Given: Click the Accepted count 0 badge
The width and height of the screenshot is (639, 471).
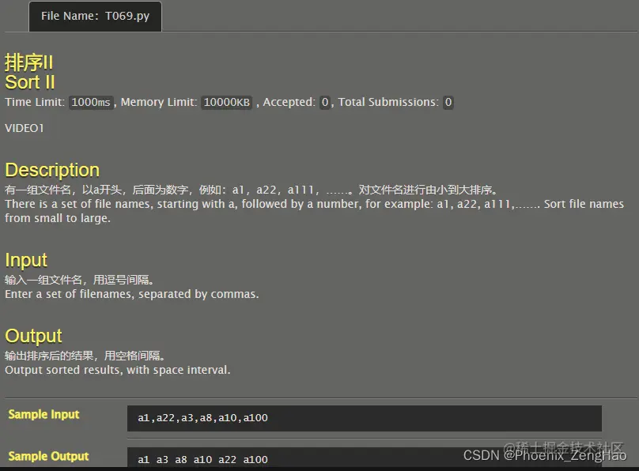Looking at the screenshot, I should pos(325,102).
